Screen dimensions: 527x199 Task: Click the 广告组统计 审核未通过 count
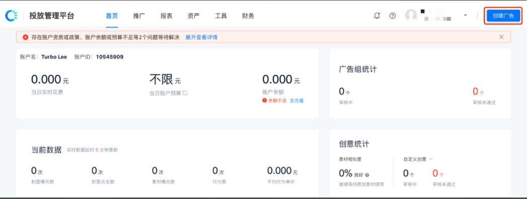point(478,91)
